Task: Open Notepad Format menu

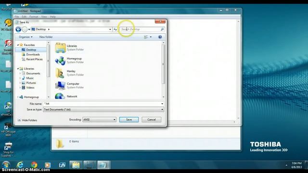Action: [x=34, y=17]
